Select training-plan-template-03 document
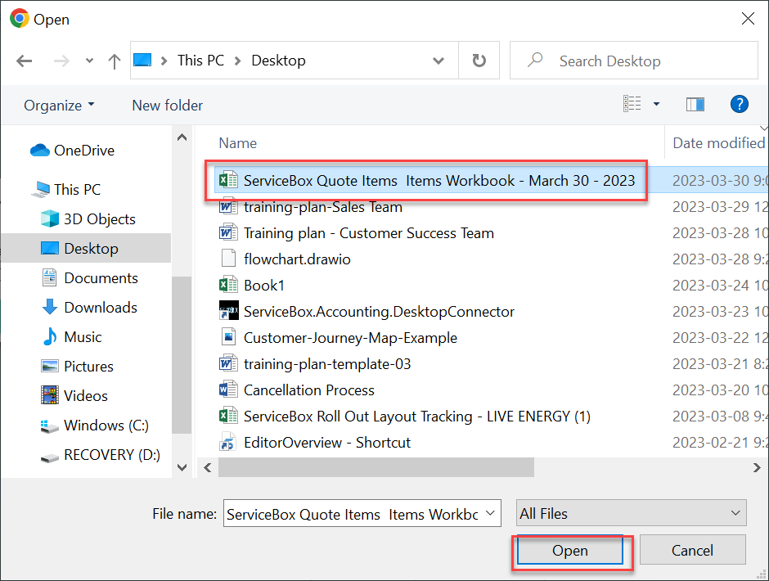This screenshot has width=769, height=581. [327, 363]
